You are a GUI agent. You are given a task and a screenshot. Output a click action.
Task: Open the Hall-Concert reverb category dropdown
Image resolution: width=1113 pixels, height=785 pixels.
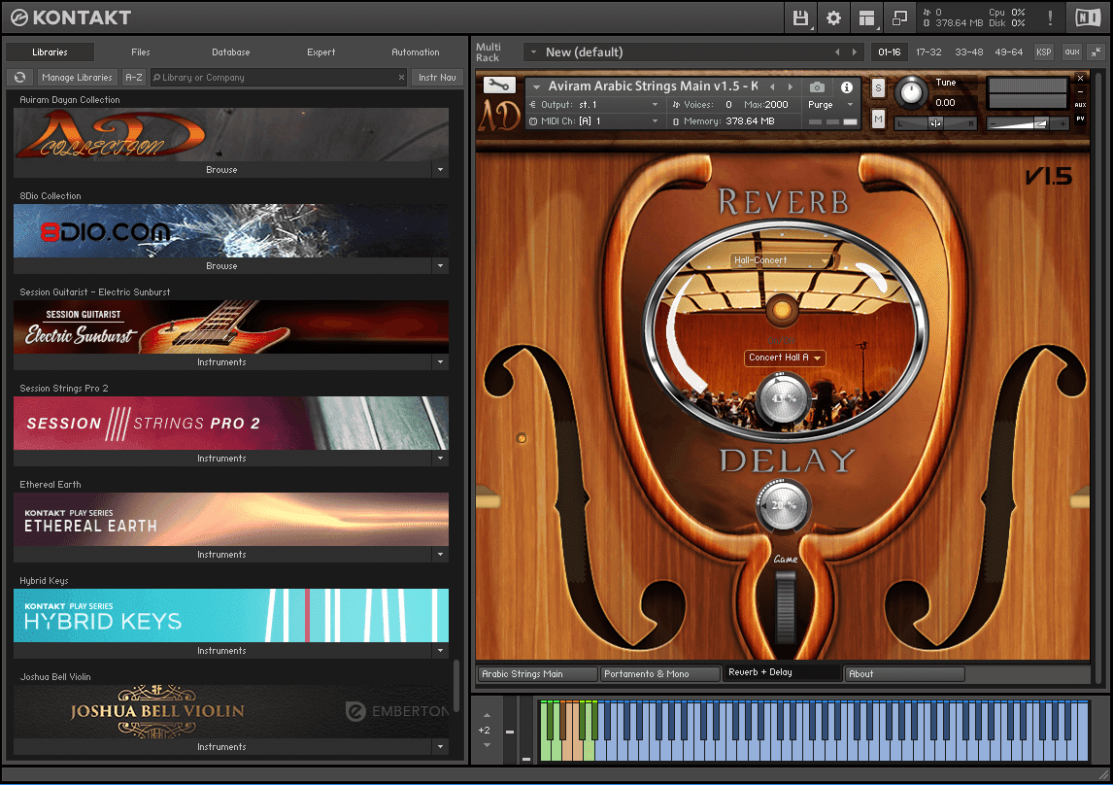[781, 260]
